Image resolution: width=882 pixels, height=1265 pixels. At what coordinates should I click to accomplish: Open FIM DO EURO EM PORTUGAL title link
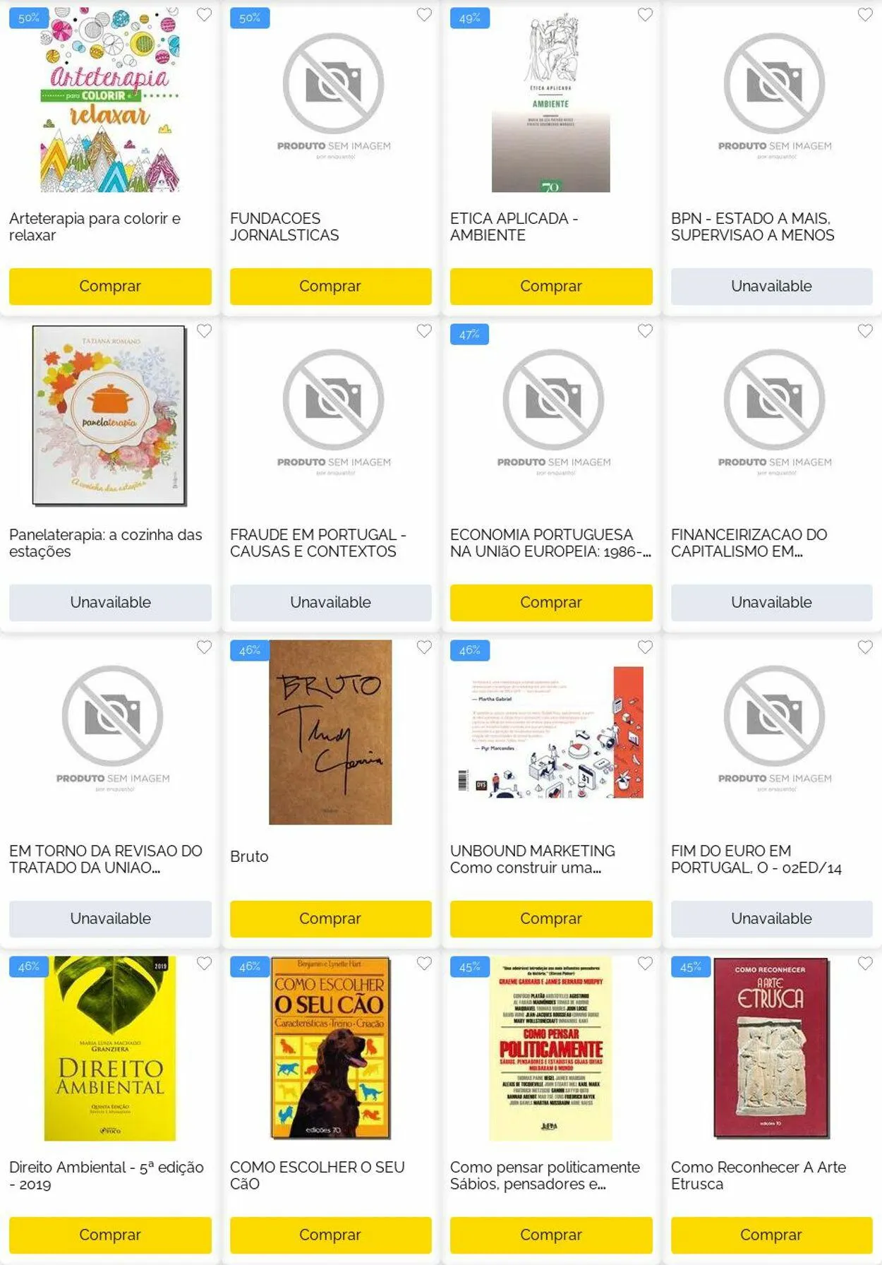756,860
